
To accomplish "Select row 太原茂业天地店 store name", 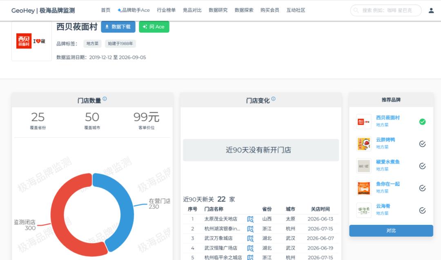I will click(x=221, y=219).
